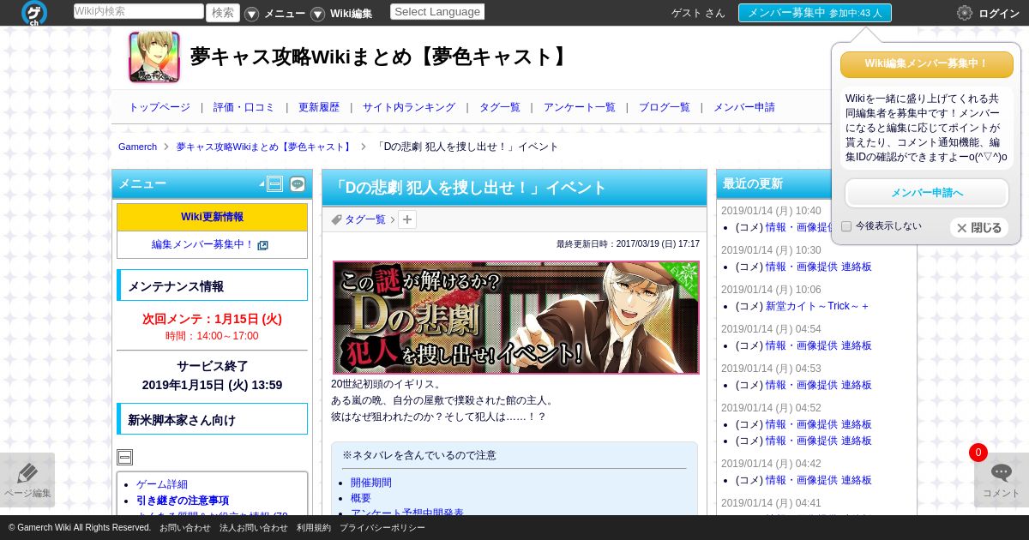Open 情報・画像提供 連絡板 under 04:42

click(819, 480)
